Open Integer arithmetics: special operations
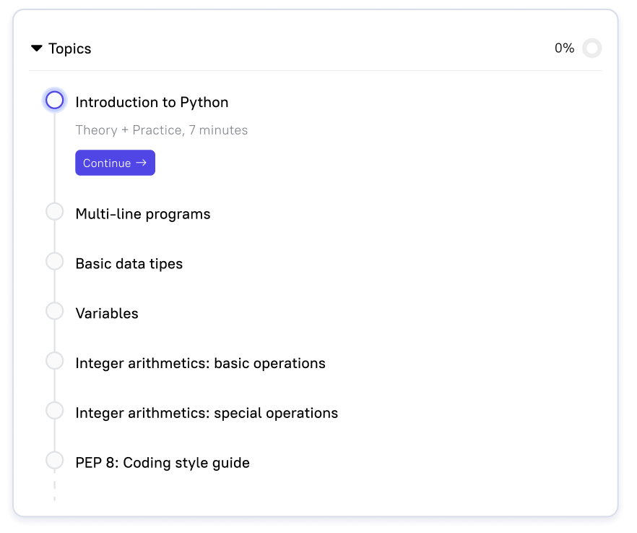 [207, 413]
